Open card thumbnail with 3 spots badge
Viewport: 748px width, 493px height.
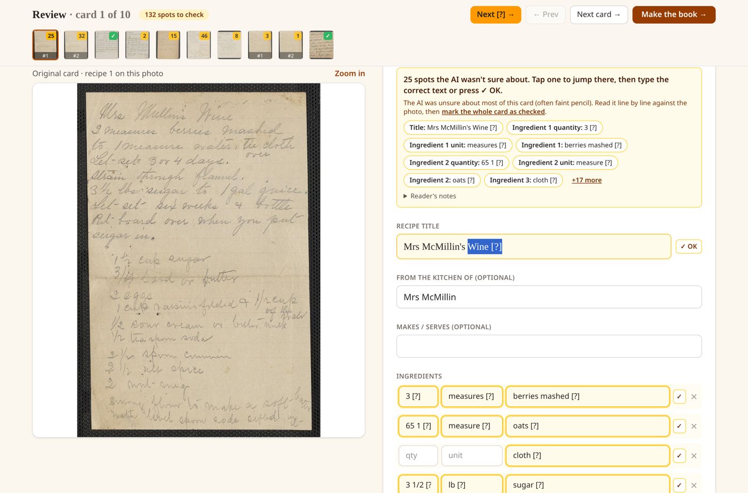coord(260,45)
